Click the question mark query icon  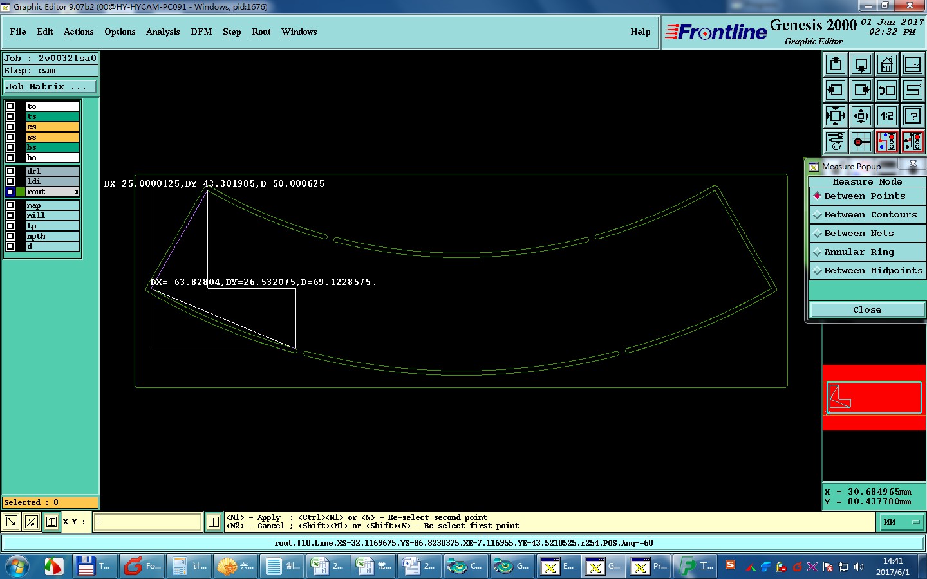click(913, 116)
